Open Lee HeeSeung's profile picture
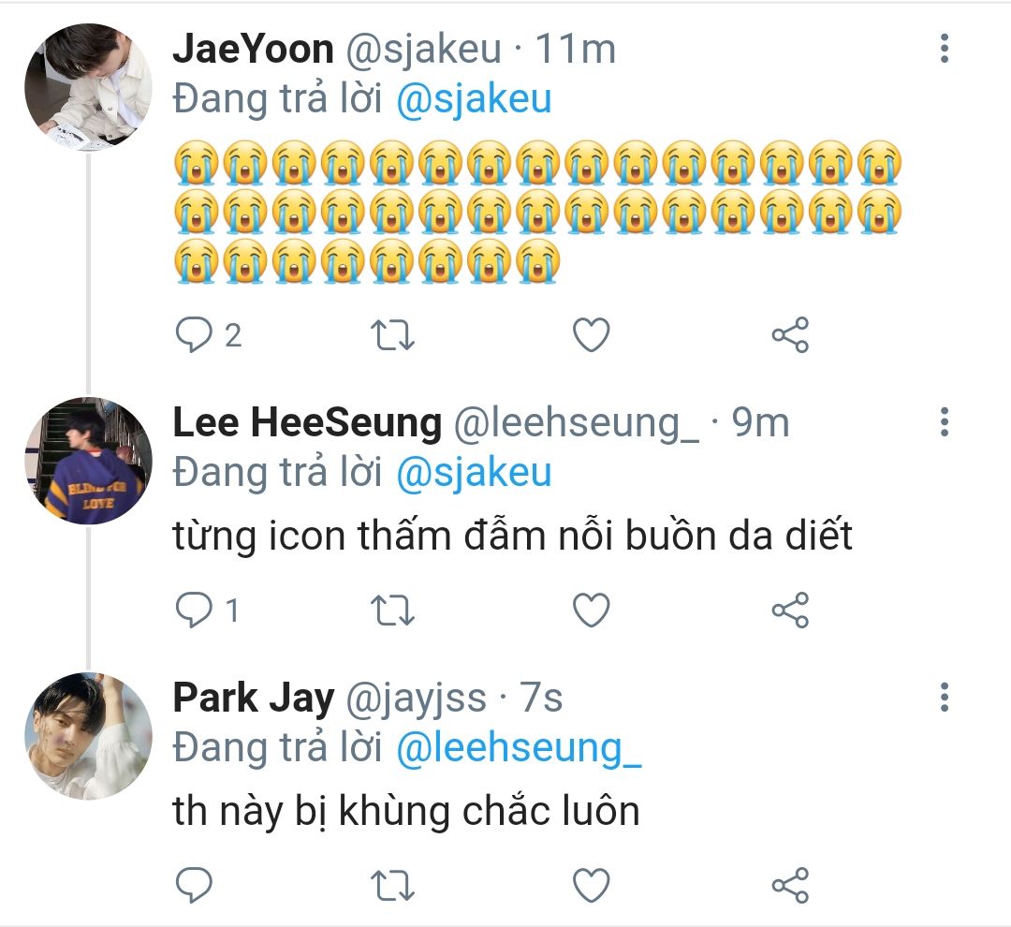This screenshot has width=1011, height=927. tap(88, 461)
